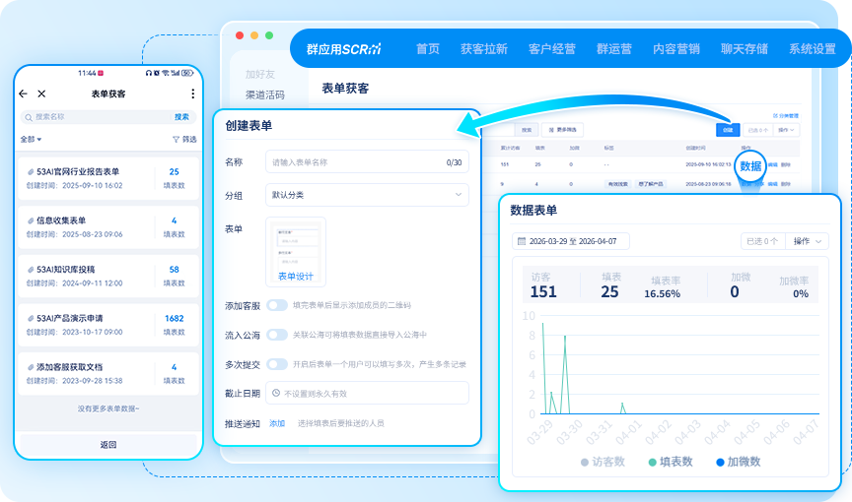Open 首页 in top navigation

[428, 49]
